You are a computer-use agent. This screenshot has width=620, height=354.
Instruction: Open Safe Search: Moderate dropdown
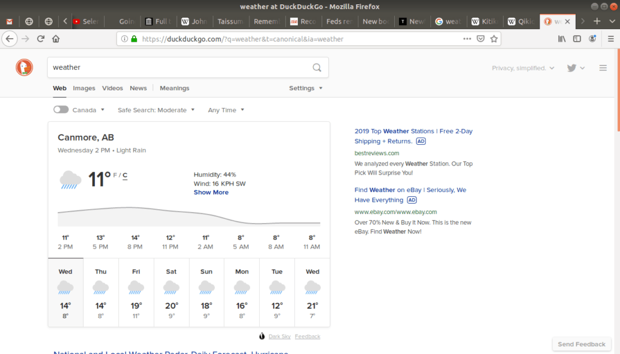(x=156, y=110)
